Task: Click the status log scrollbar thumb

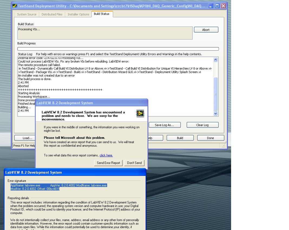Action: click(216, 94)
